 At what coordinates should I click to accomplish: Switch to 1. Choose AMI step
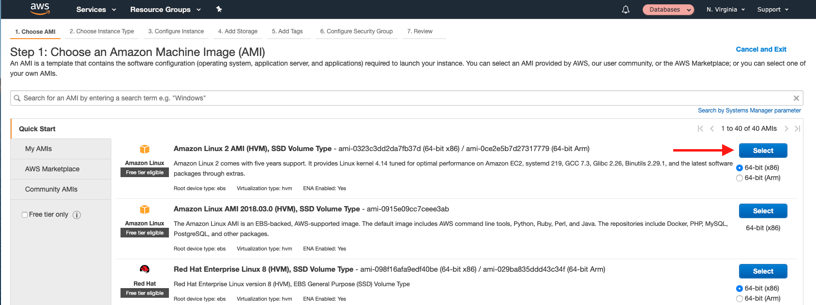pyautogui.click(x=35, y=32)
